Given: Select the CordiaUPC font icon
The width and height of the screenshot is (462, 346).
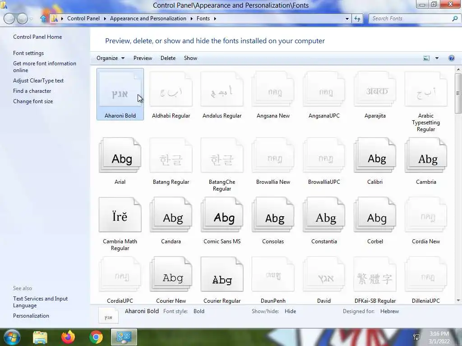Looking at the screenshot, I should pyautogui.click(x=120, y=274).
